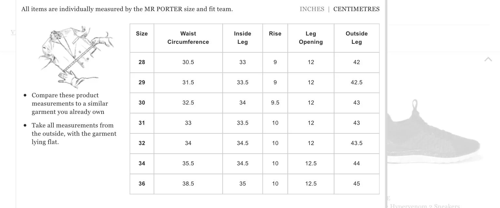Click the Waist Circumference column header
This screenshot has height=208, width=500.
pos(188,38)
